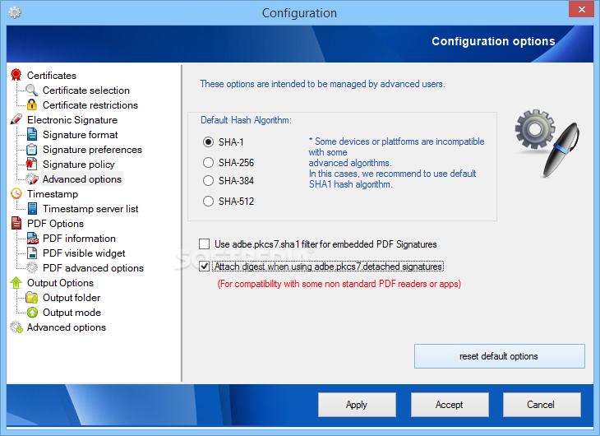This screenshot has width=600, height=436.
Task: Select the SHA-384 hash algorithm
Action: click(208, 180)
